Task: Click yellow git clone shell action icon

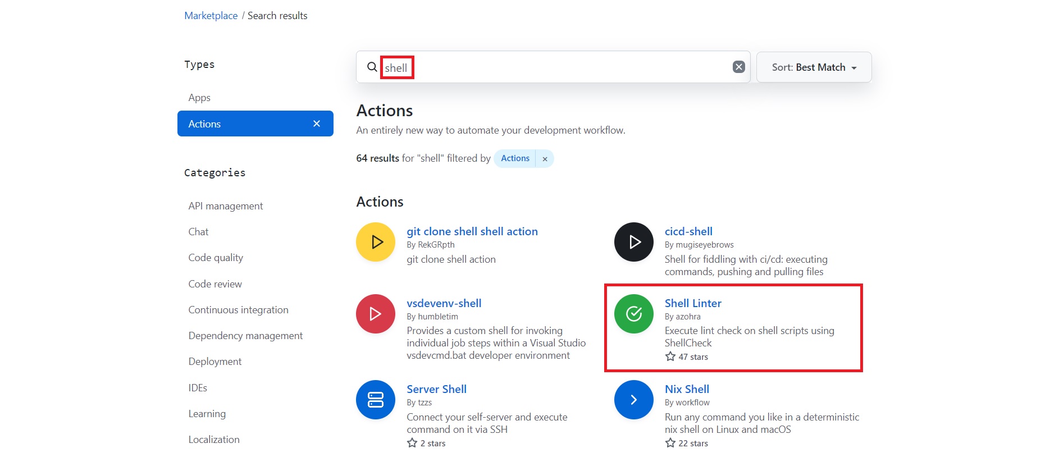Action: click(376, 242)
